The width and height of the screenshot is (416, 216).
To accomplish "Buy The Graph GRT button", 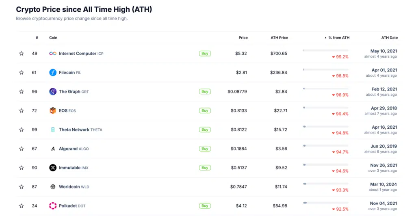I will pos(205,91).
